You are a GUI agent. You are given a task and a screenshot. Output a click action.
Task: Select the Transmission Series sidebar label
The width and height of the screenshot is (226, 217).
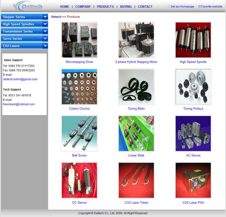(x=18, y=31)
